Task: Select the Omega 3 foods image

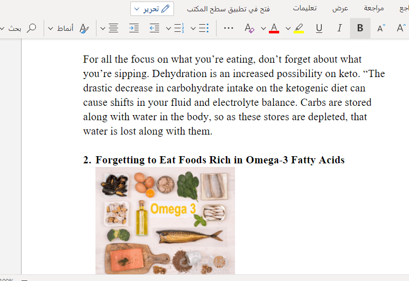Action: [x=165, y=221]
